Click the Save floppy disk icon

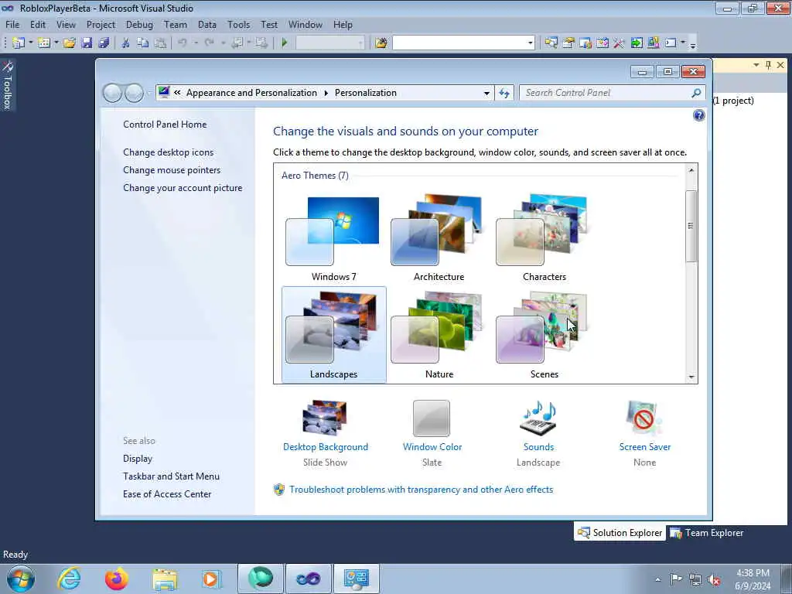point(87,43)
